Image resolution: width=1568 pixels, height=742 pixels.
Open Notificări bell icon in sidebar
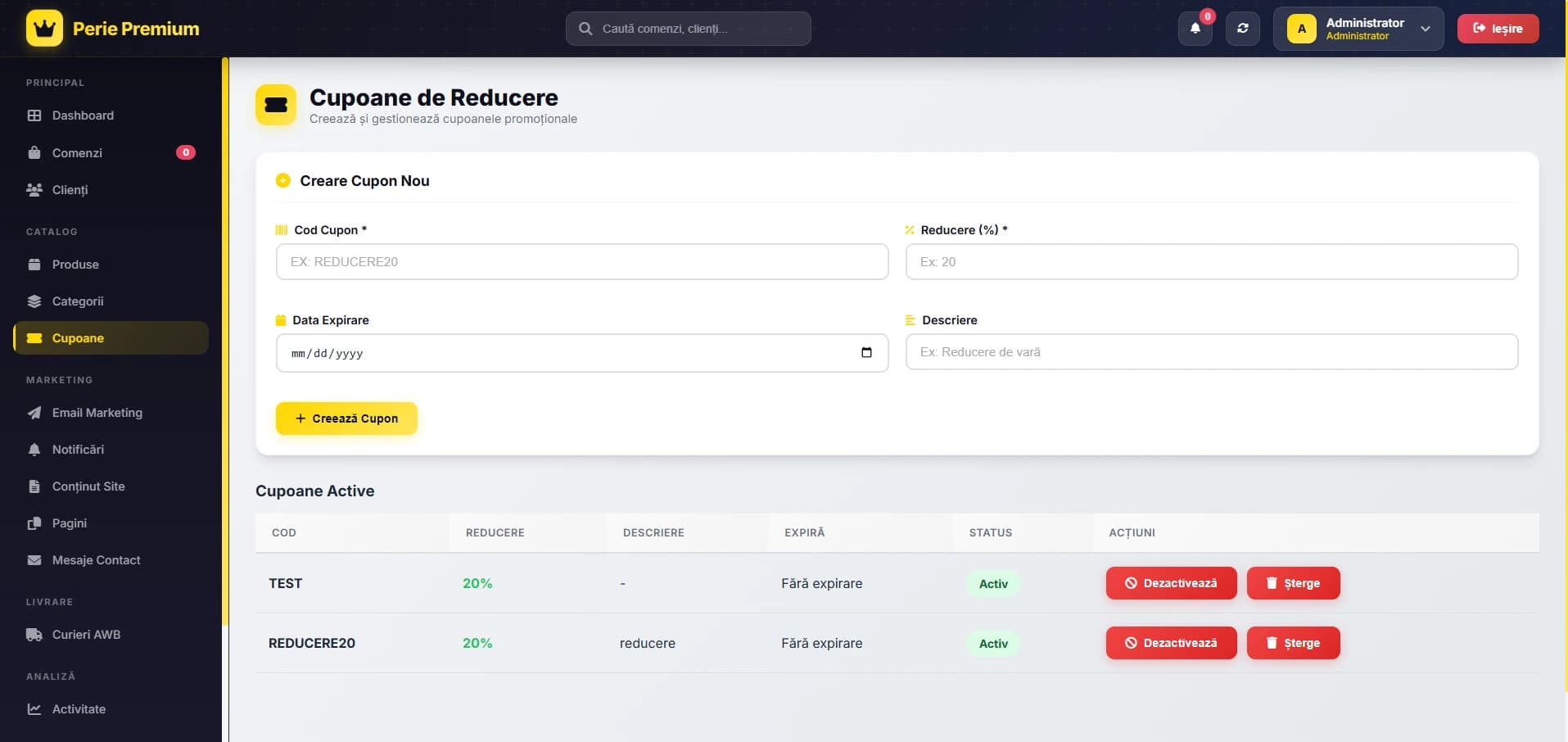coord(34,450)
